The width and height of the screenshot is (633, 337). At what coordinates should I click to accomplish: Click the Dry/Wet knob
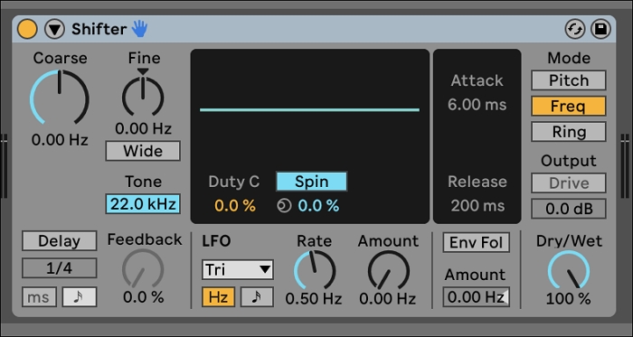pos(569,269)
